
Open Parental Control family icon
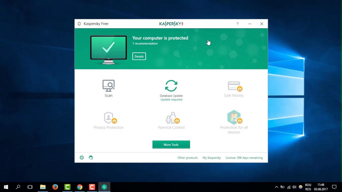click(x=172, y=118)
